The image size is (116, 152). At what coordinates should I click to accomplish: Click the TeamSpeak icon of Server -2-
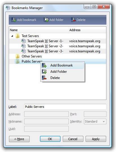(23, 46)
